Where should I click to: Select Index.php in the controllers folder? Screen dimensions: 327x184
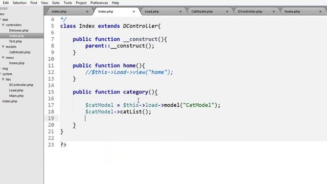16,36
